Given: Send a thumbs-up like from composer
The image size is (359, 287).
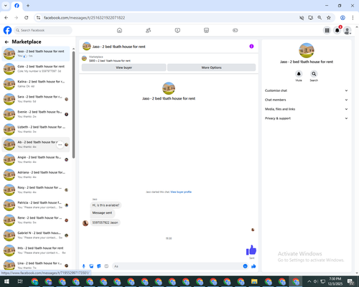Looking at the screenshot, I should (x=253, y=266).
